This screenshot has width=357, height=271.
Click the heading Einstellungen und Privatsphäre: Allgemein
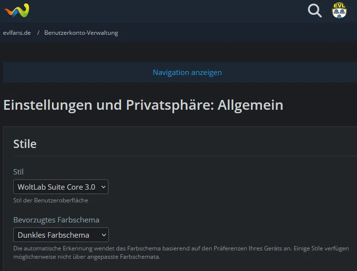click(143, 105)
